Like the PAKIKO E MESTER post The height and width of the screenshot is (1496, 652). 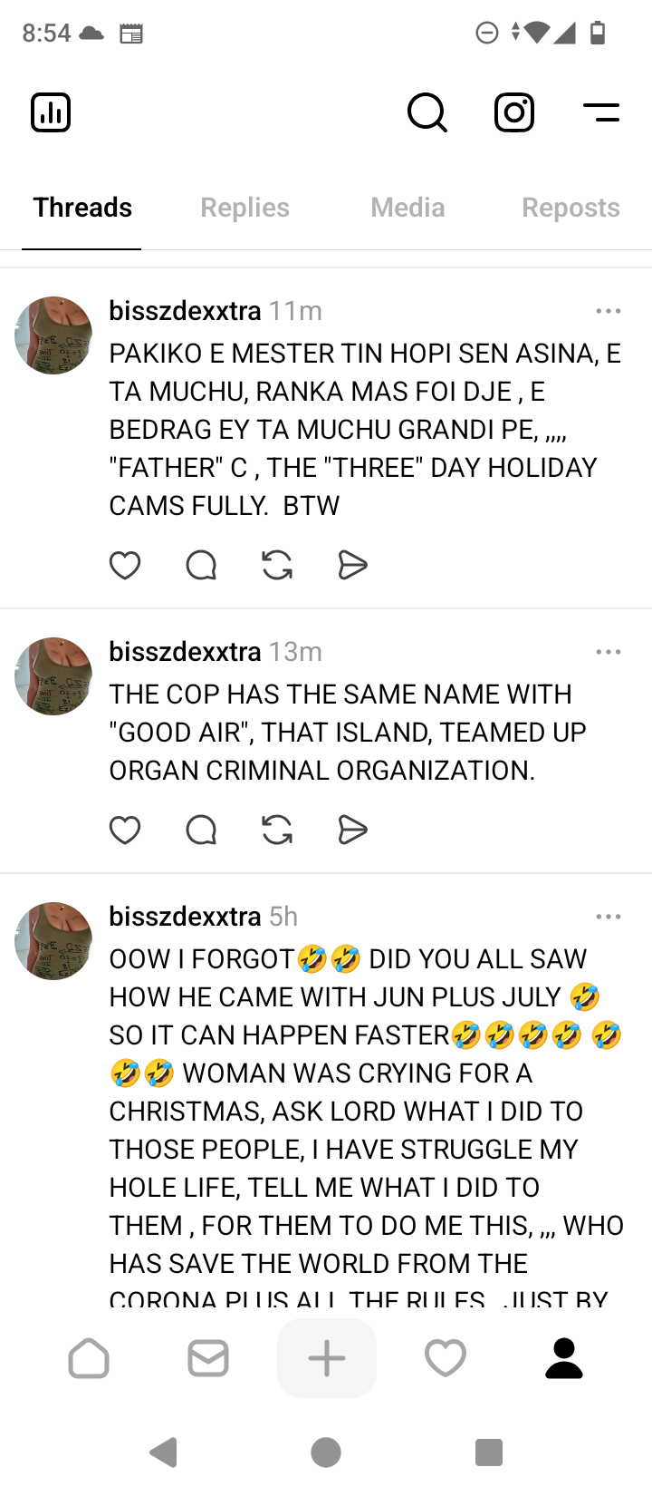pos(125,565)
